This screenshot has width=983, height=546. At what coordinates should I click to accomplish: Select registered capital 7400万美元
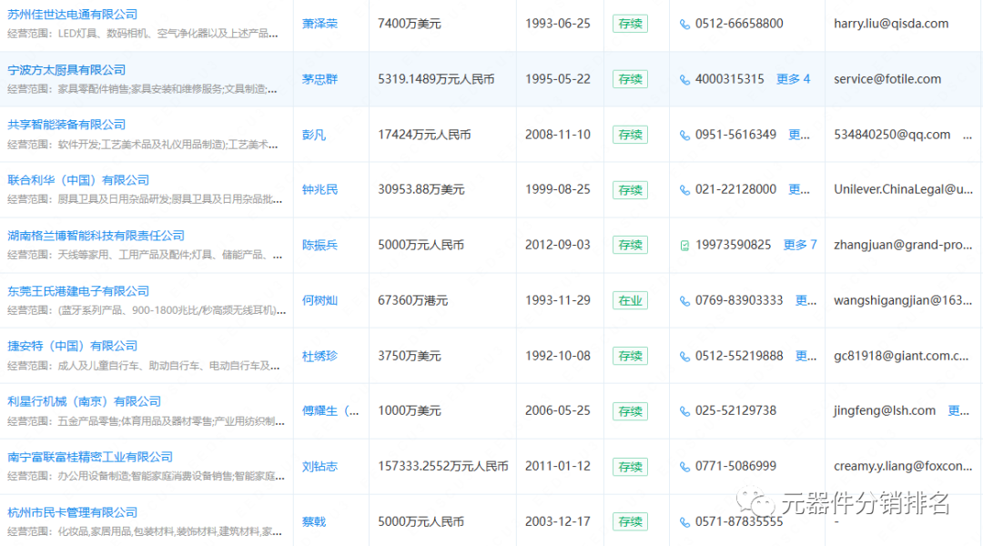coord(410,24)
